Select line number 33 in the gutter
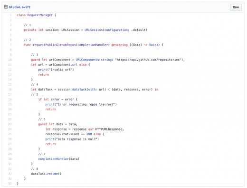247x188 pixels. click(x=10, y=174)
